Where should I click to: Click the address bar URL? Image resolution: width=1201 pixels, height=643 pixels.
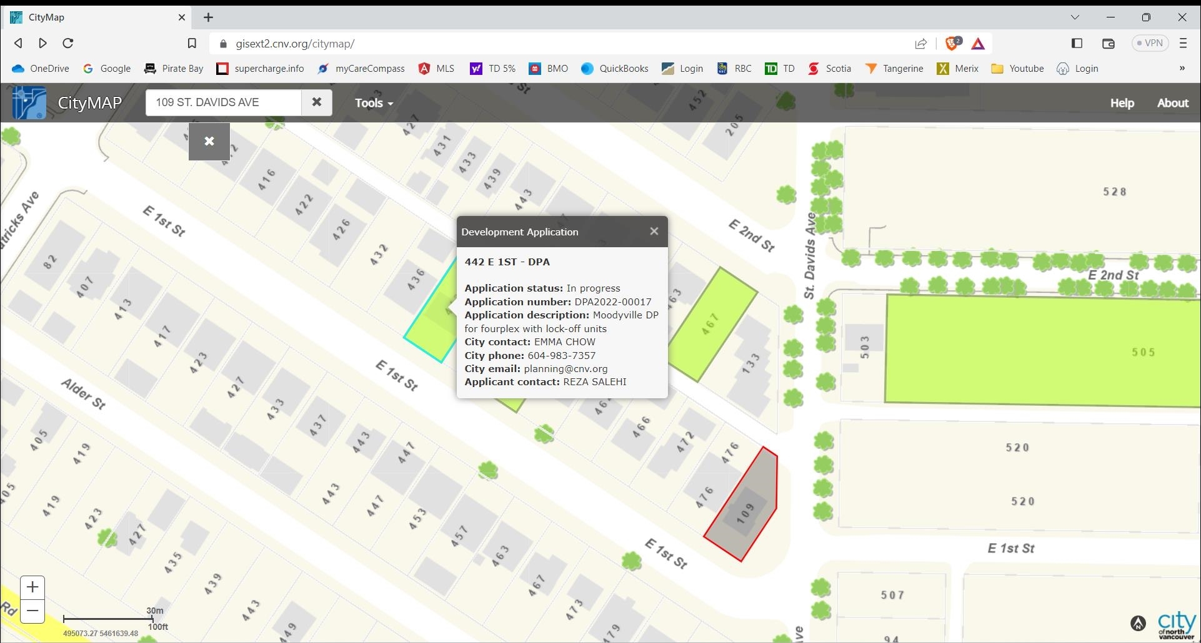tap(295, 44)
